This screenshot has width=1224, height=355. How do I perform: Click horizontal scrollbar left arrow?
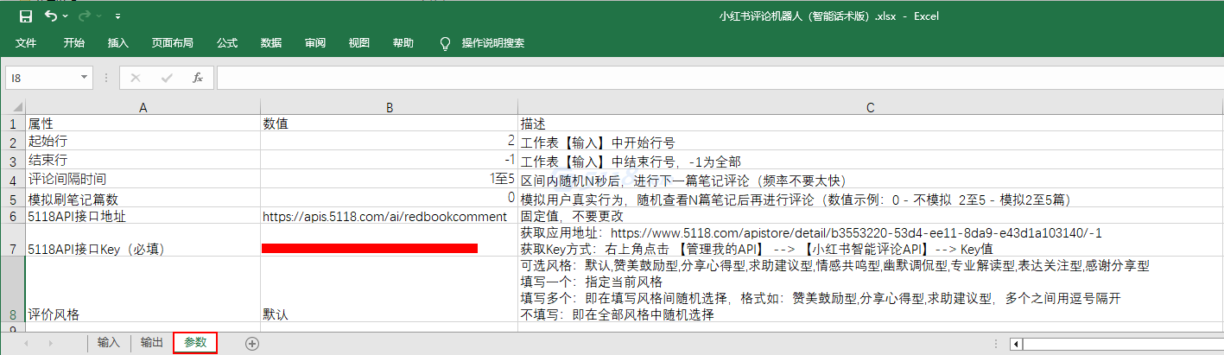(x=1016, y=344)
